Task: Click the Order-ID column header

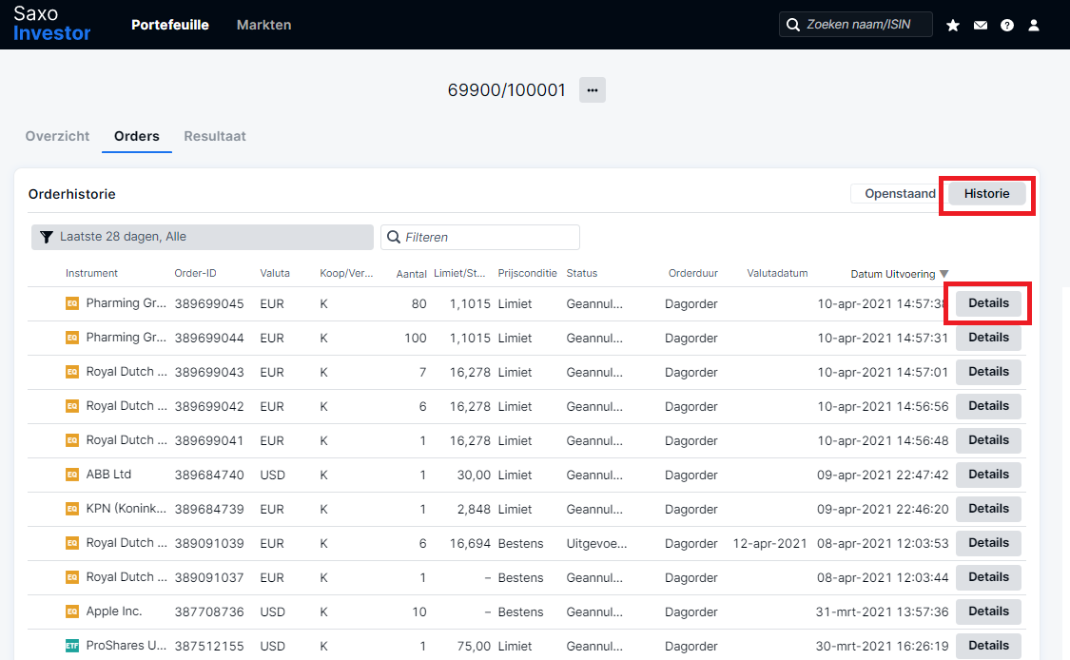Action: 195,273
